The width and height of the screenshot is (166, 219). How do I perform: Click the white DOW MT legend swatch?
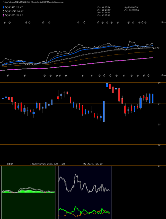coord(3,12)
